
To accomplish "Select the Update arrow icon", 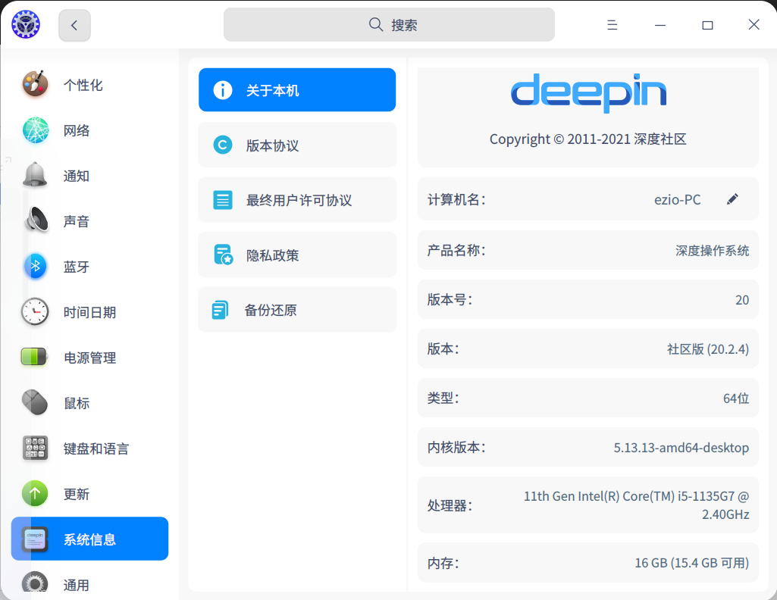I will 35,494.
